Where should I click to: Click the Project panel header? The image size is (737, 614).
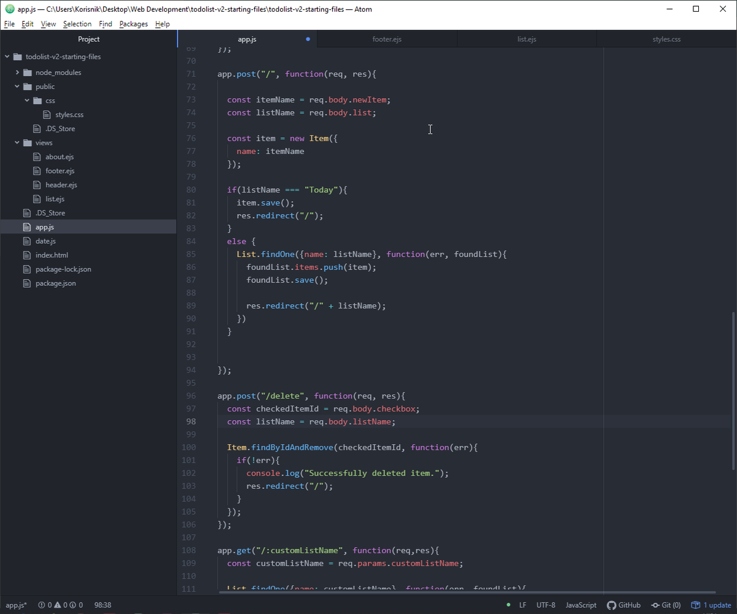88,39
